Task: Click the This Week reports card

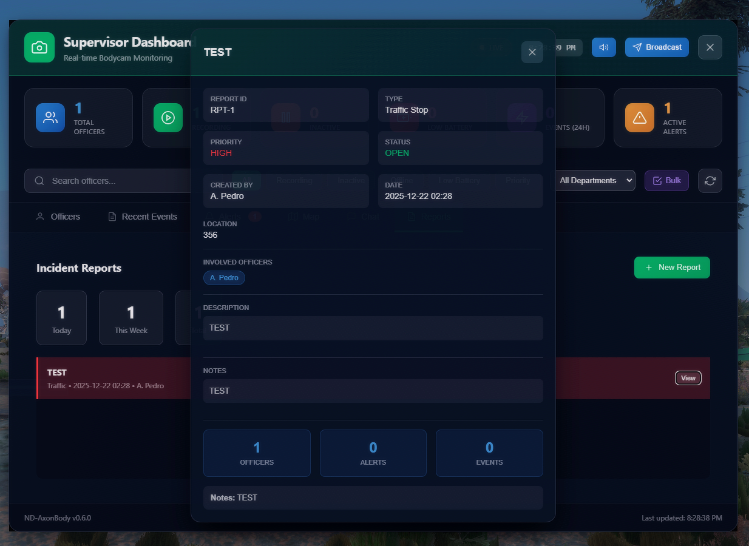Action: [x=131, y=318]
